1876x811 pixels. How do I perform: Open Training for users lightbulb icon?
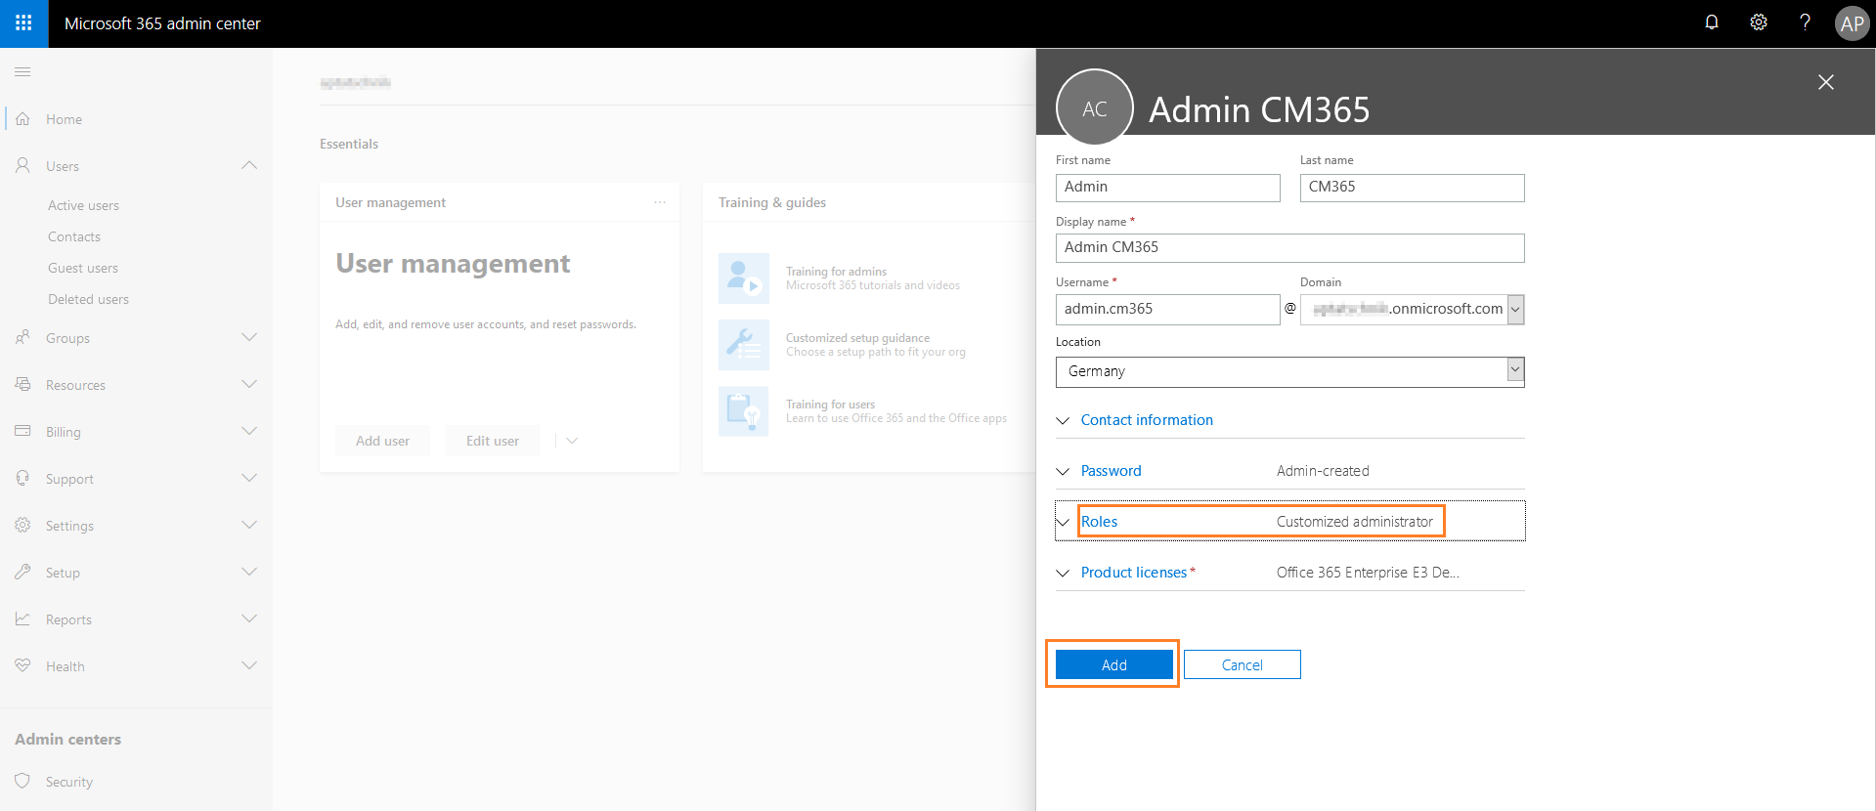point(744,411)
